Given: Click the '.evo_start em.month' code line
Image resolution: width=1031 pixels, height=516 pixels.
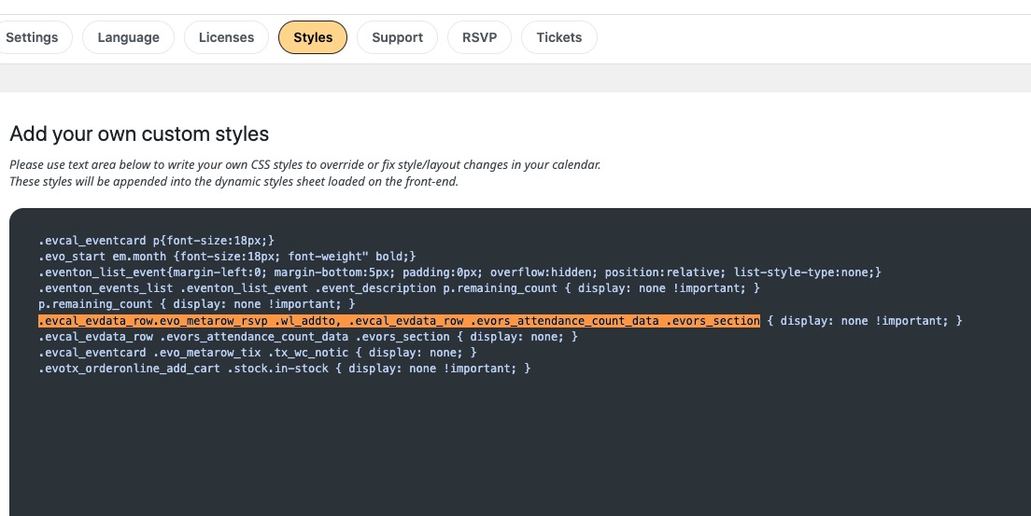Looking at the screenshot, I should tap(227, 257).
